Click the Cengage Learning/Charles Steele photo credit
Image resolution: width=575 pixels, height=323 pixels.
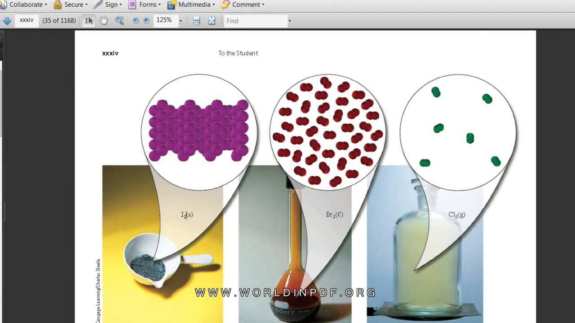tap(98, 291)
